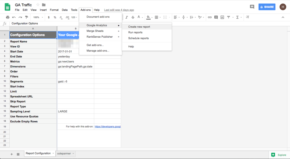Redo the last action

[x=20, y=17]
